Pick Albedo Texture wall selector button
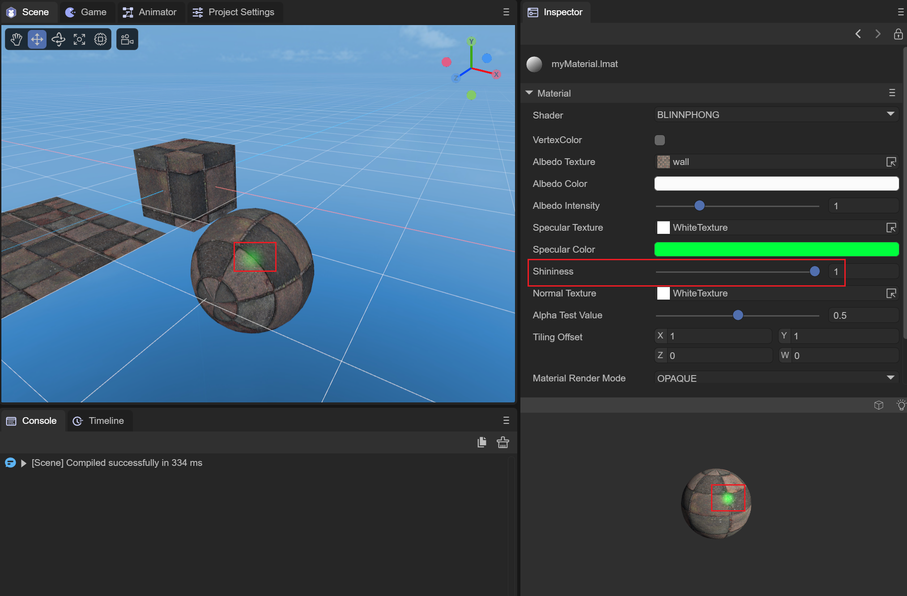Image resolution: width=907 pixels, height=596 pixels. pos(890,162)
